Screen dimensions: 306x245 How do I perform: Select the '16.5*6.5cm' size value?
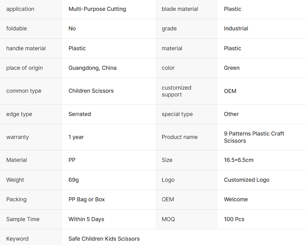[x=239, y=160]
